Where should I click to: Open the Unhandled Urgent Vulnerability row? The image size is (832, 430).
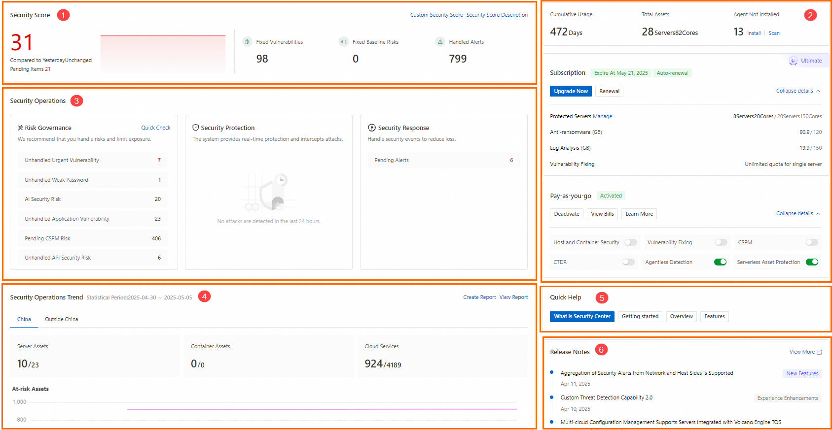93,160
